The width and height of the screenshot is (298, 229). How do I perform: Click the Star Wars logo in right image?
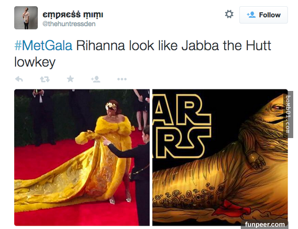[x=182, y=126]
